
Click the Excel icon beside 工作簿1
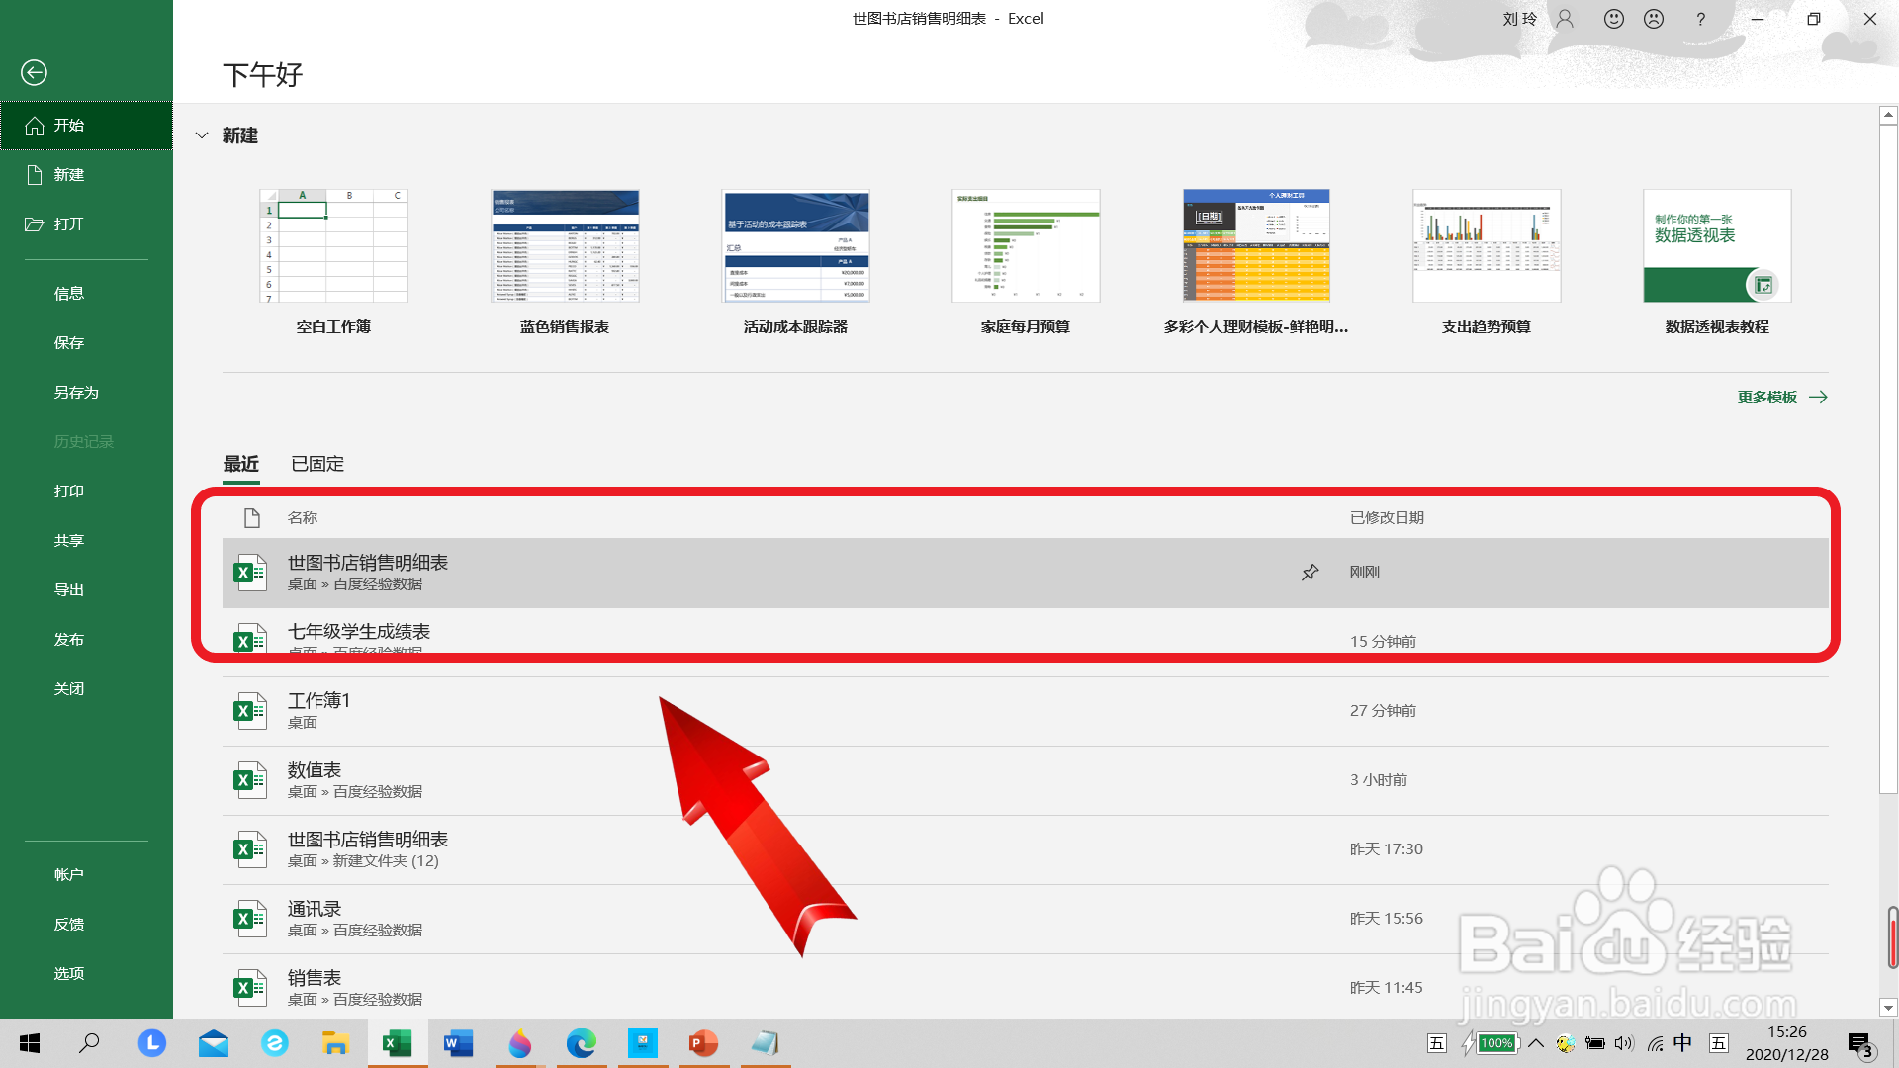pos(249,711)
